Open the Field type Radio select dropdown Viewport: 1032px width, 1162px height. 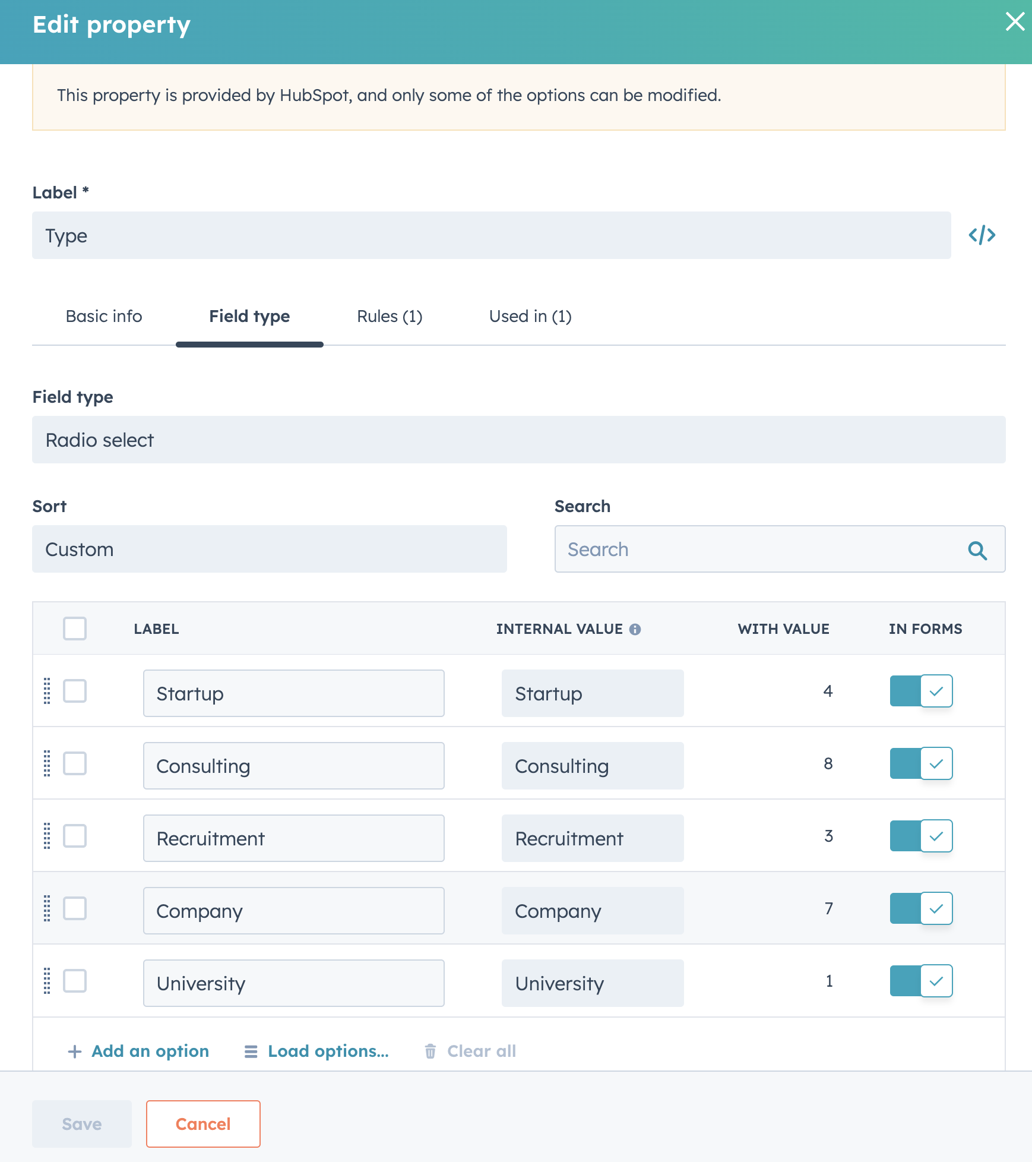point(518,440)
